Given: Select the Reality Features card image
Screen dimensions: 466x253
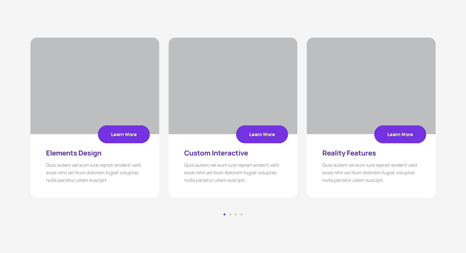Looking at the screenshot, I should (371, 82).
